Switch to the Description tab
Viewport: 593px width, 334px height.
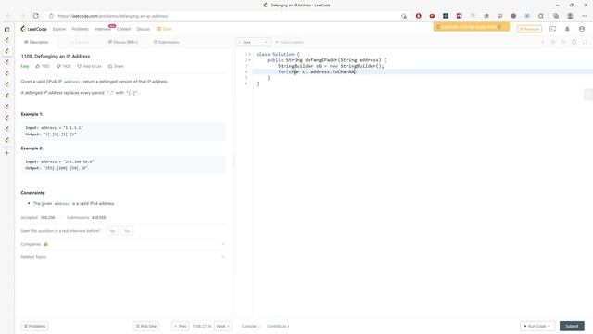click(36, 42)
